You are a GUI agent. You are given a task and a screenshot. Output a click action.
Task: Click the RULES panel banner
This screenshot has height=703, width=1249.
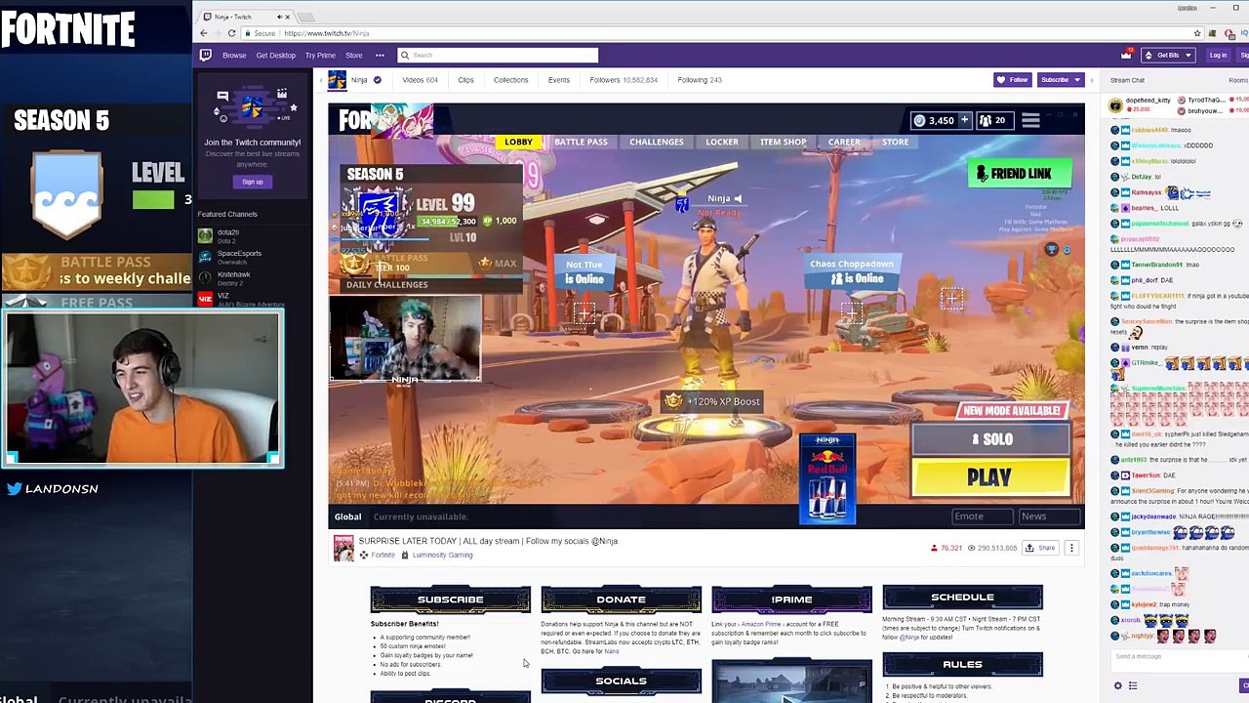coord(962,665)
